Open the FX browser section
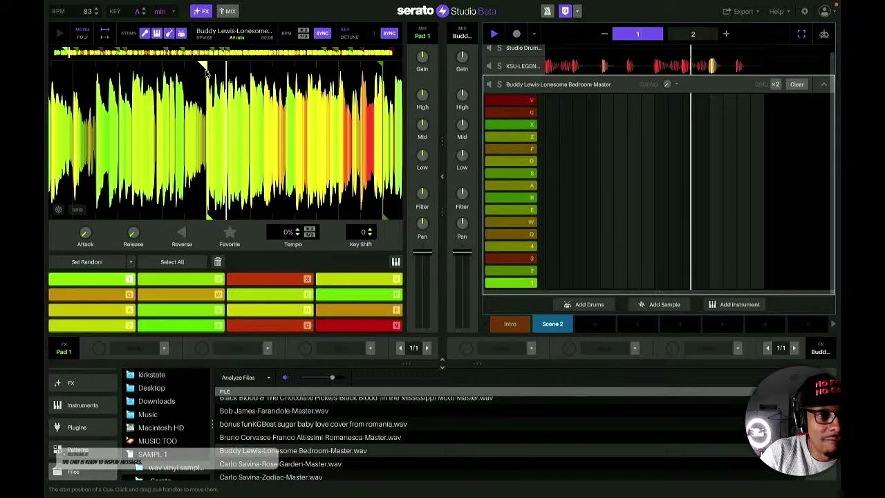This screenshot has width=885, height=498. (x=83, y=383)
